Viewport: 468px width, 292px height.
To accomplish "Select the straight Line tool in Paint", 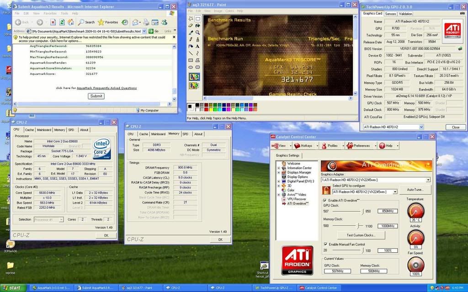I will tap(191, 53).
